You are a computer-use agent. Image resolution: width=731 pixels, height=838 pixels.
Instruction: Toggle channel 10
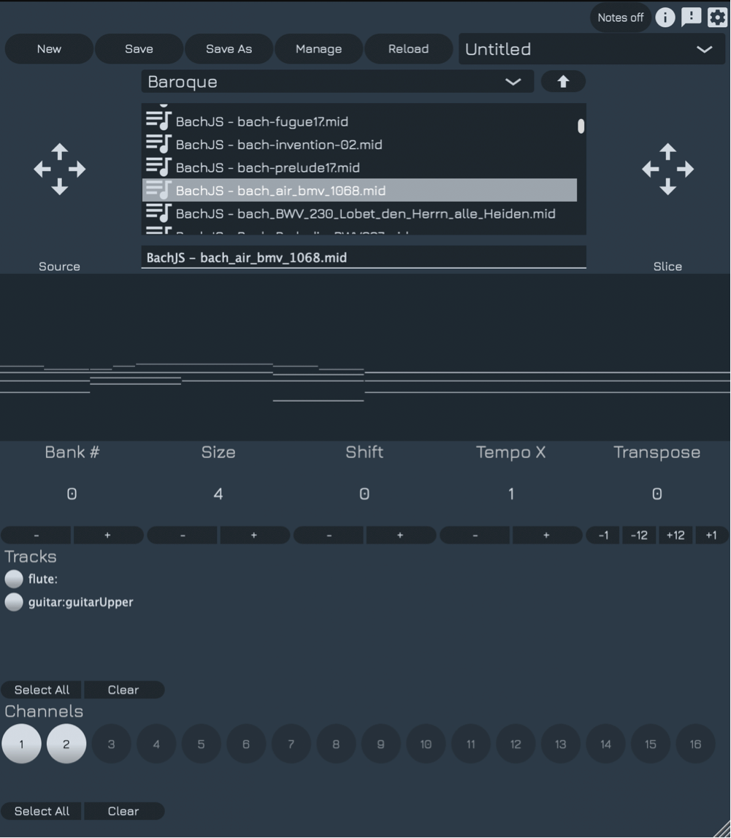426,744
